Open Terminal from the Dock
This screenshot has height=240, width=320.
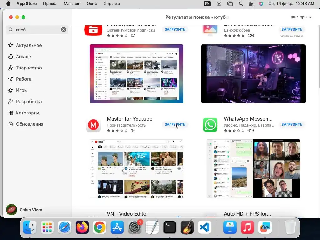170,227
